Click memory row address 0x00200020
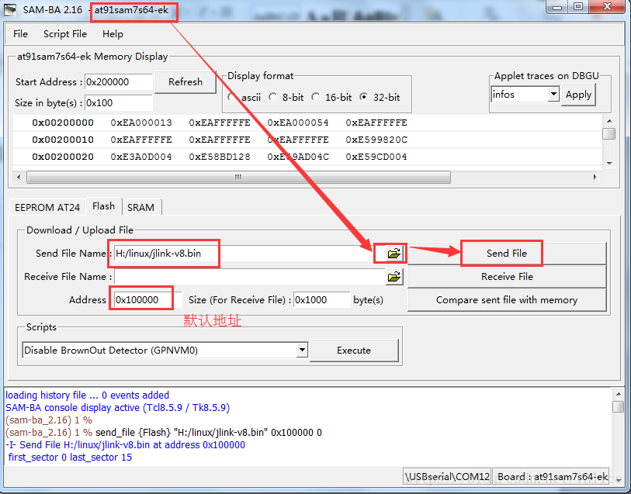Viewport: 631px width, 494px height. (x=63, y=157)
